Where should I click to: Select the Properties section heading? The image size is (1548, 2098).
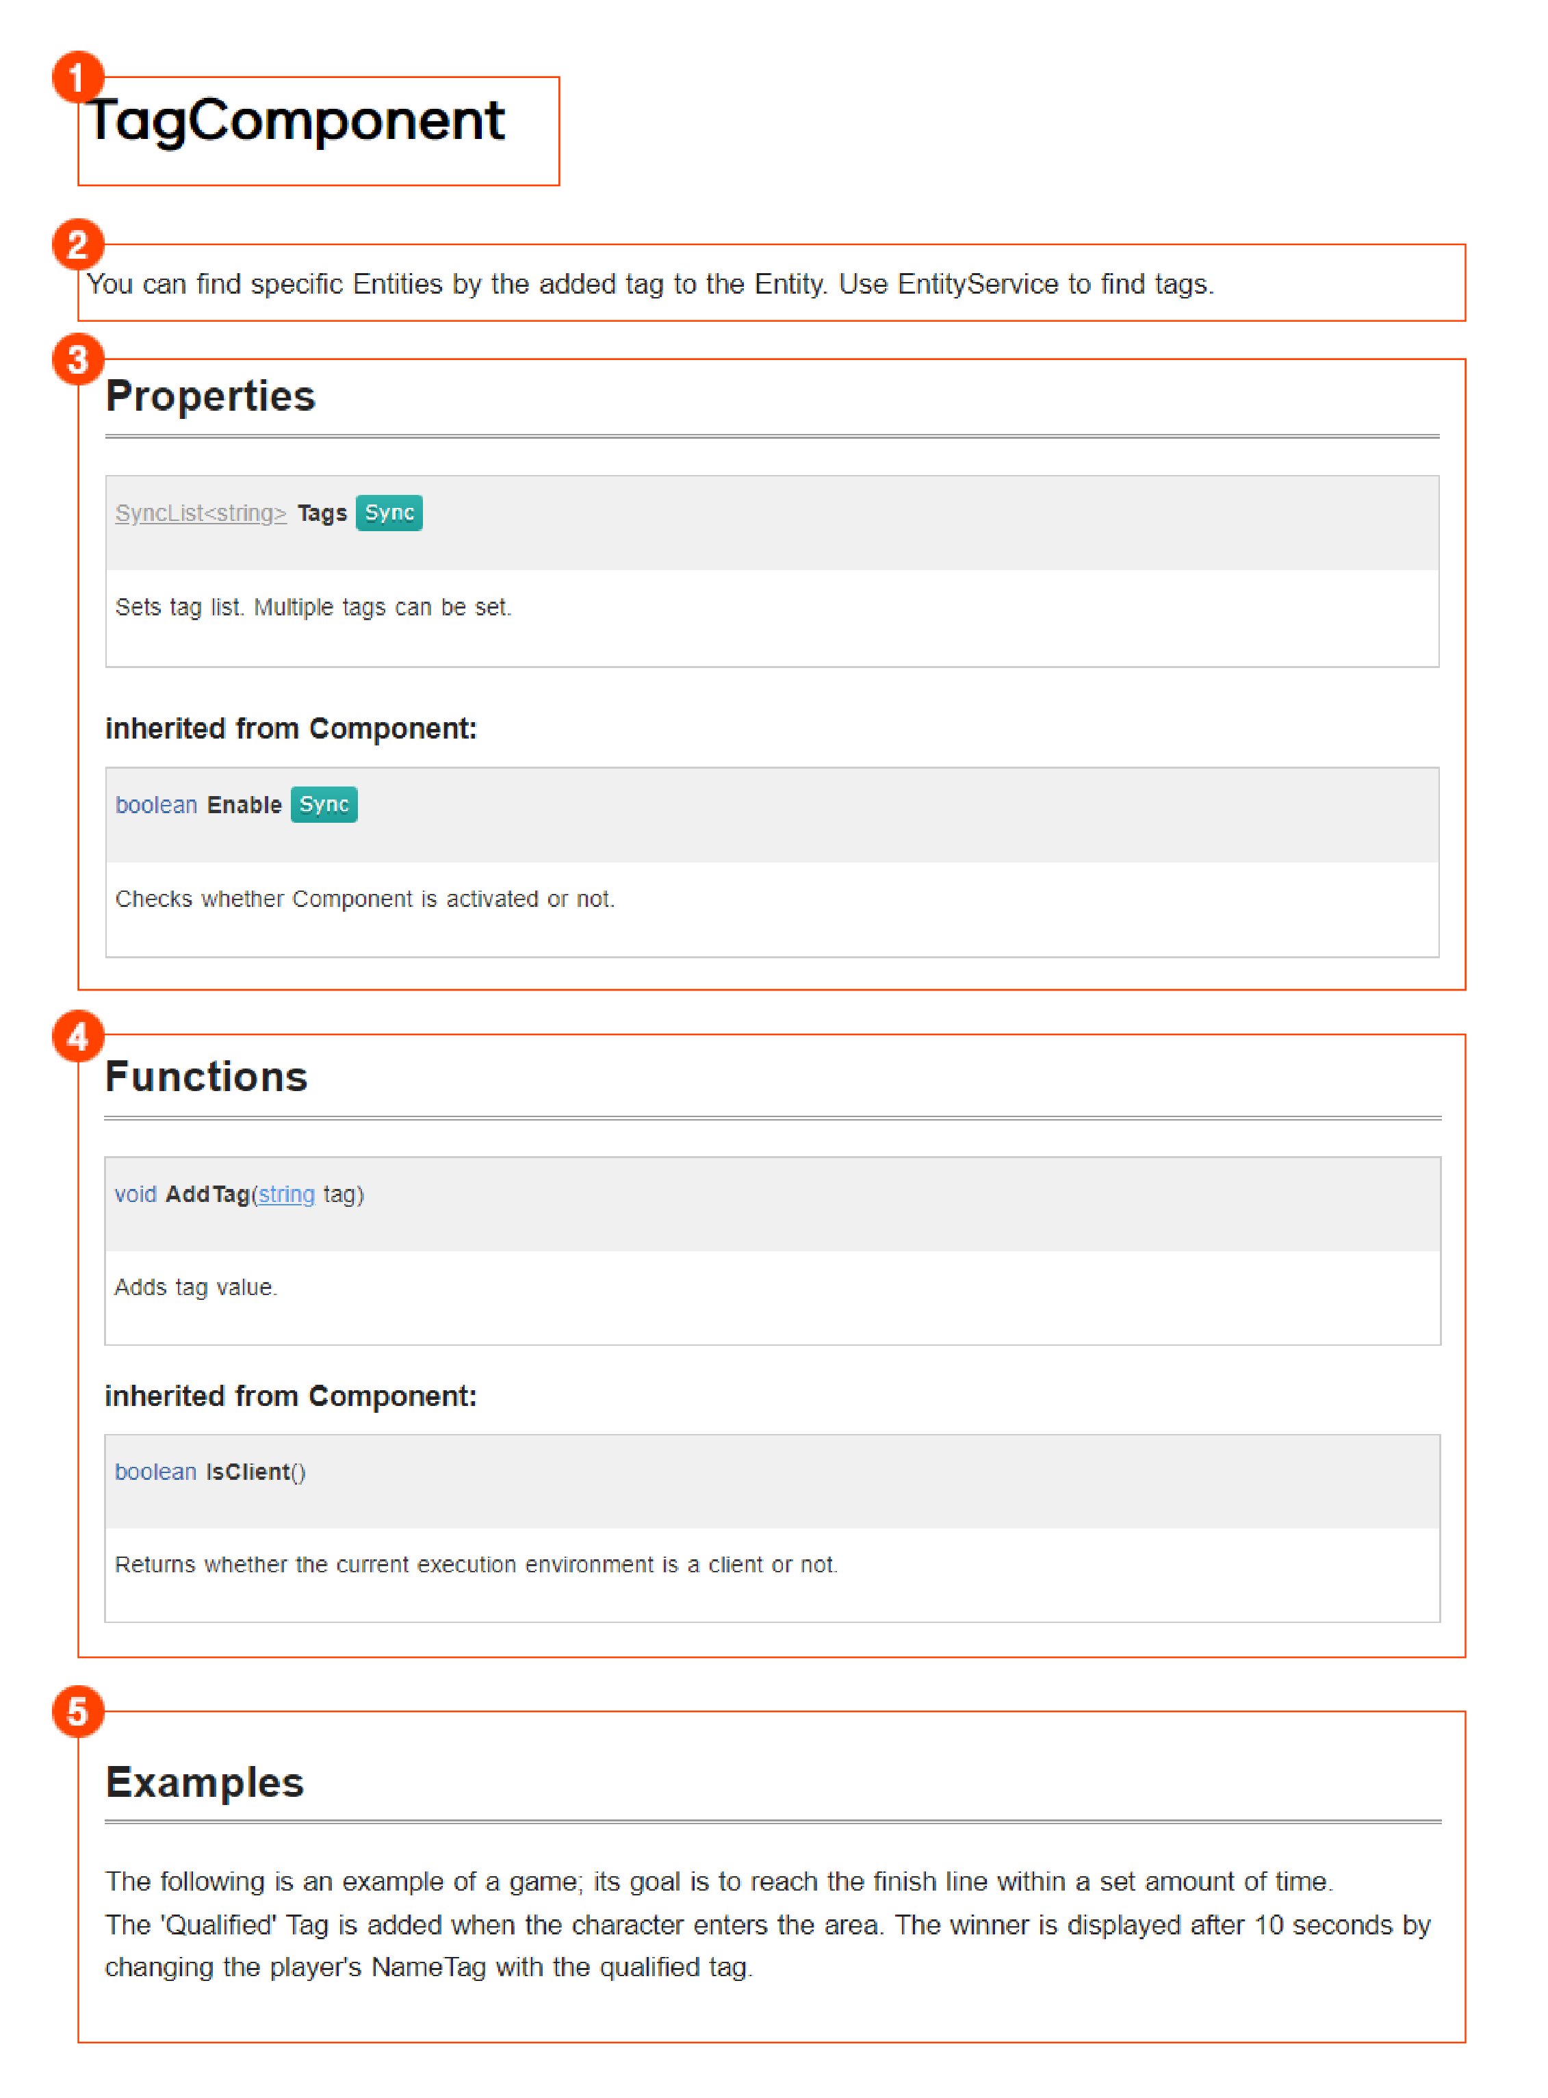(211, 396)
